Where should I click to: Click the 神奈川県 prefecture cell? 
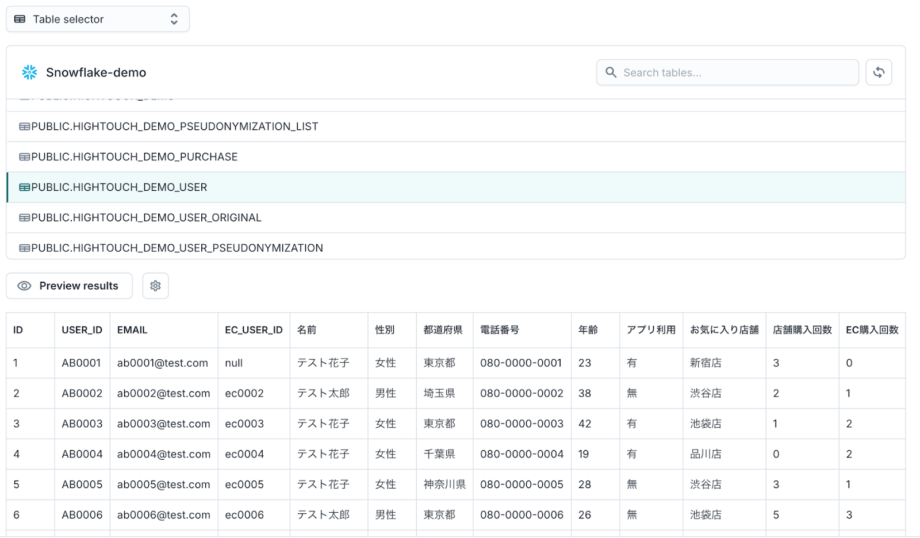click(x=444, y=485)
